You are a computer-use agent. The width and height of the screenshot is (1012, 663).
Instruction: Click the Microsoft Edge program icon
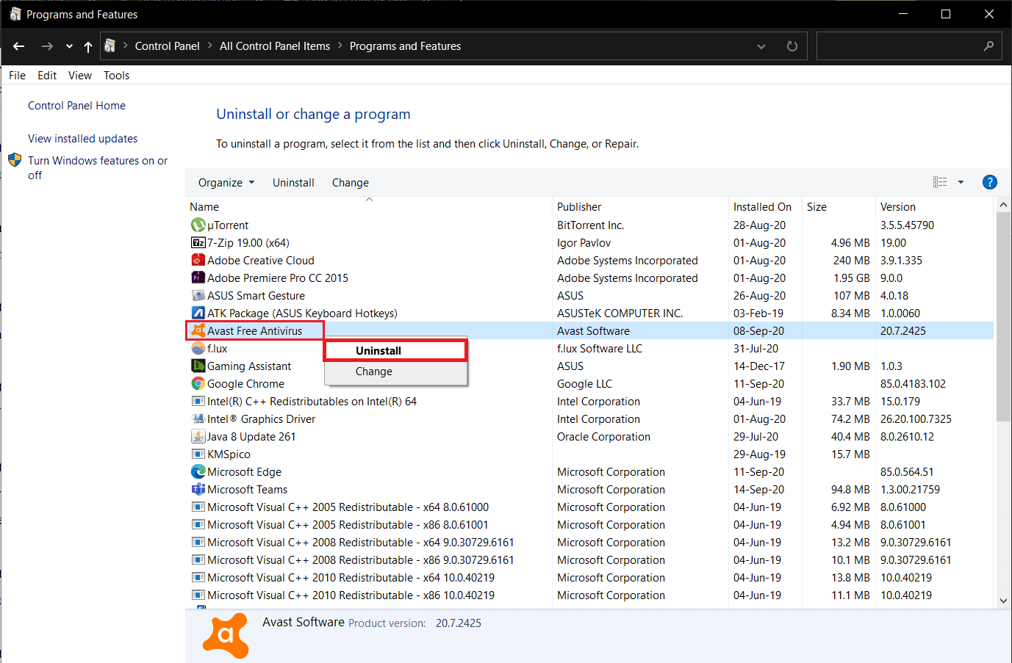[x=198, y=471]
